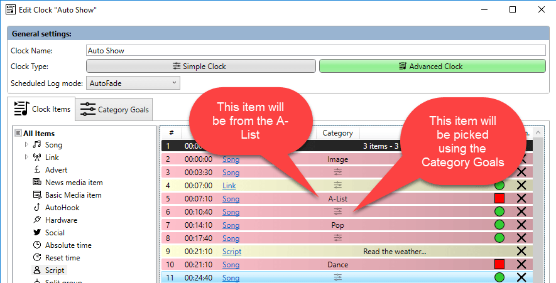The width and height of the screenshot is (556, 283).
Task: Click the 'Dance' category cell in row 10
Action: (337, 265)
